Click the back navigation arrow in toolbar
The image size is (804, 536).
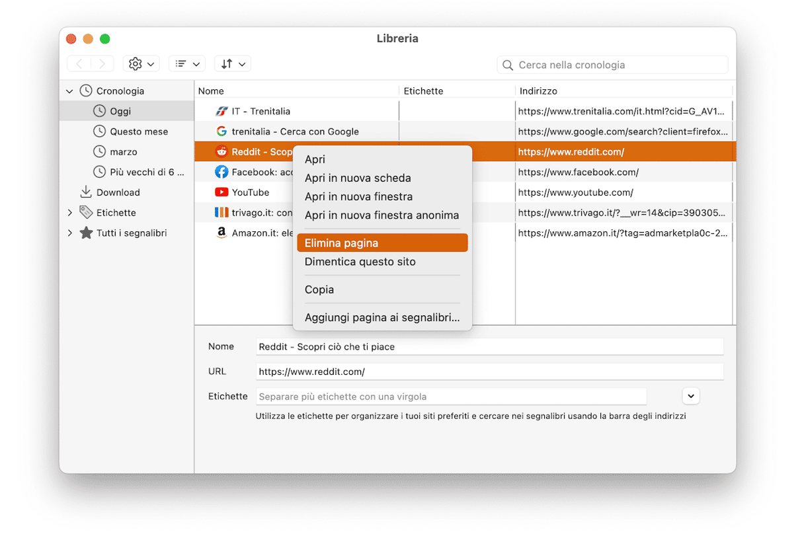79,64
